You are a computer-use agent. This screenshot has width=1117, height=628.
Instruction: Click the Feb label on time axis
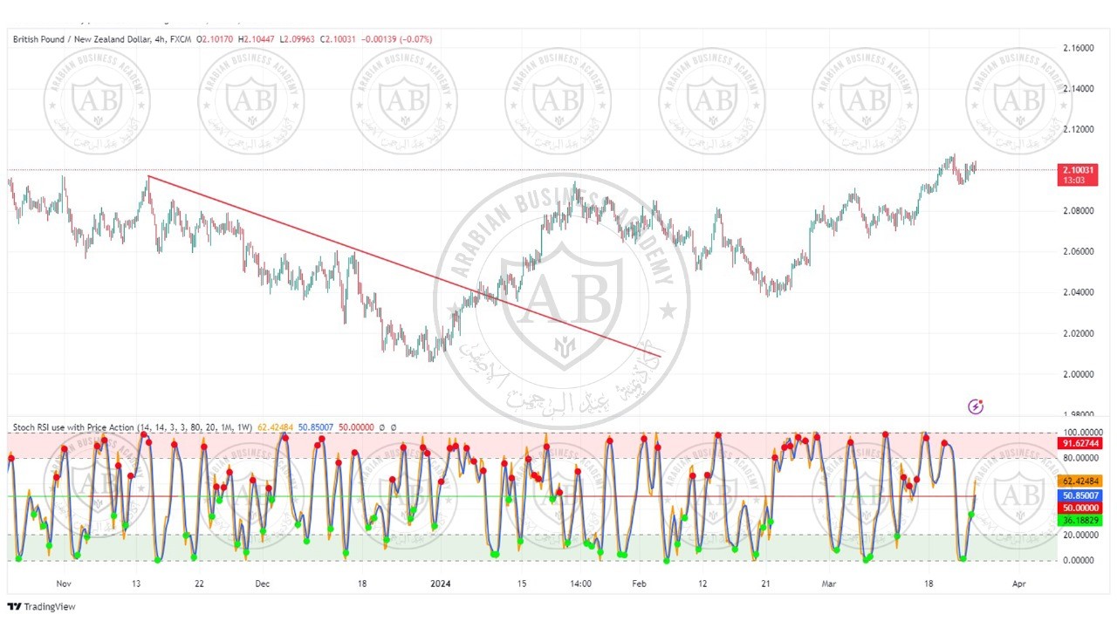[x=640, y=584]
